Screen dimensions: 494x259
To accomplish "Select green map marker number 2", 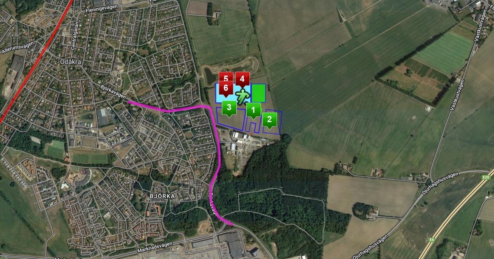I will point(269,120).
